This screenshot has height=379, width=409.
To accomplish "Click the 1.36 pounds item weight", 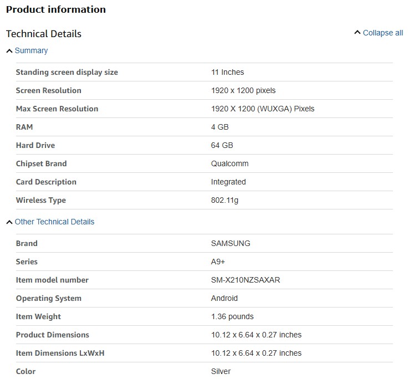I will click(233, 317).
